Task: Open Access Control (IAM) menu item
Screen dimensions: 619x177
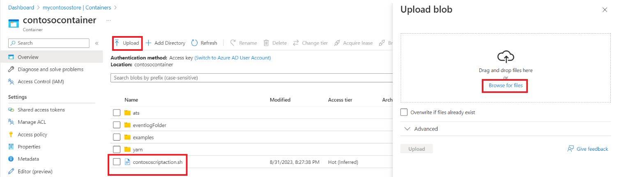Action: [x=41, y=82]
